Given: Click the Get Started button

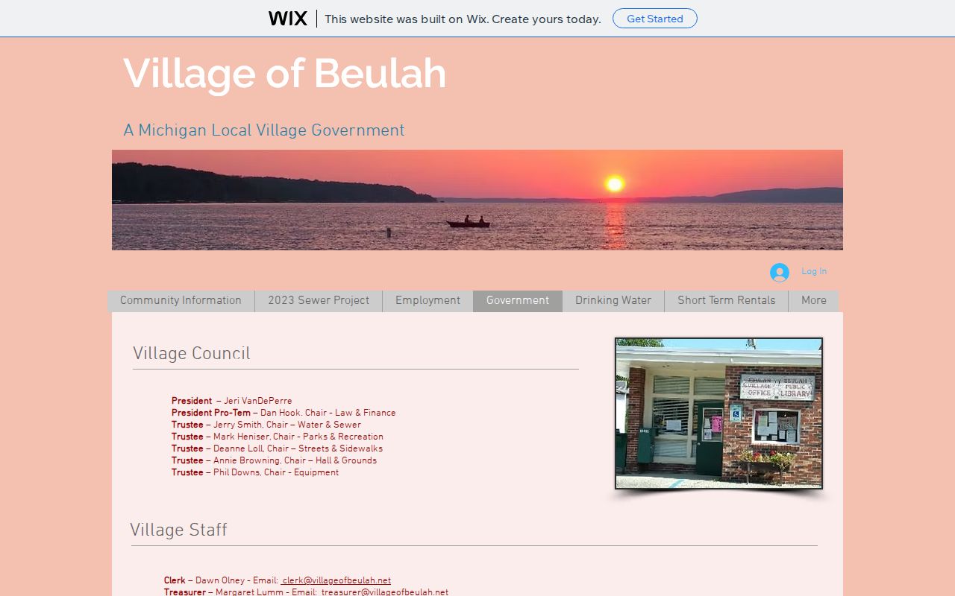Looking at the screenshot, I should point(655,19).
